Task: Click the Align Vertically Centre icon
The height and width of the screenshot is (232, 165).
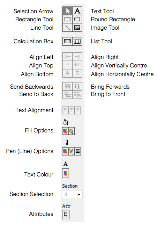Action: pos(77,65)
